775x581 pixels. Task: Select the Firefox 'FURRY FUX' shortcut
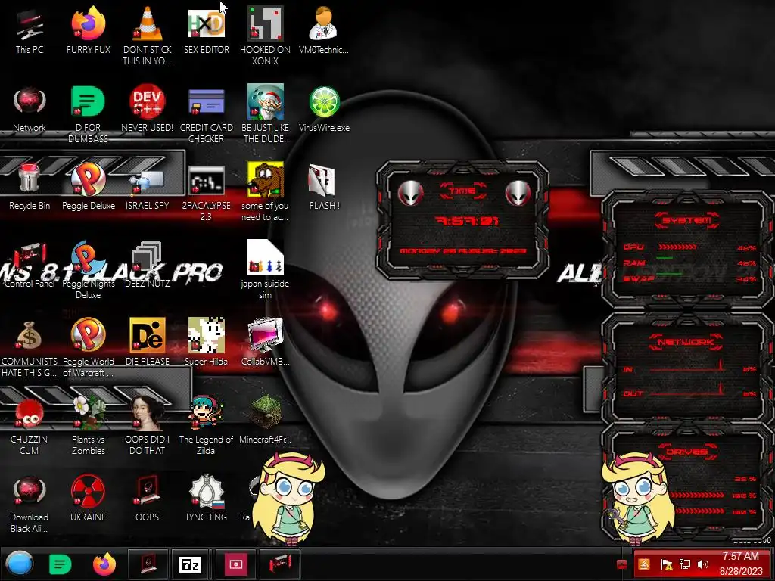click(88, 23)
